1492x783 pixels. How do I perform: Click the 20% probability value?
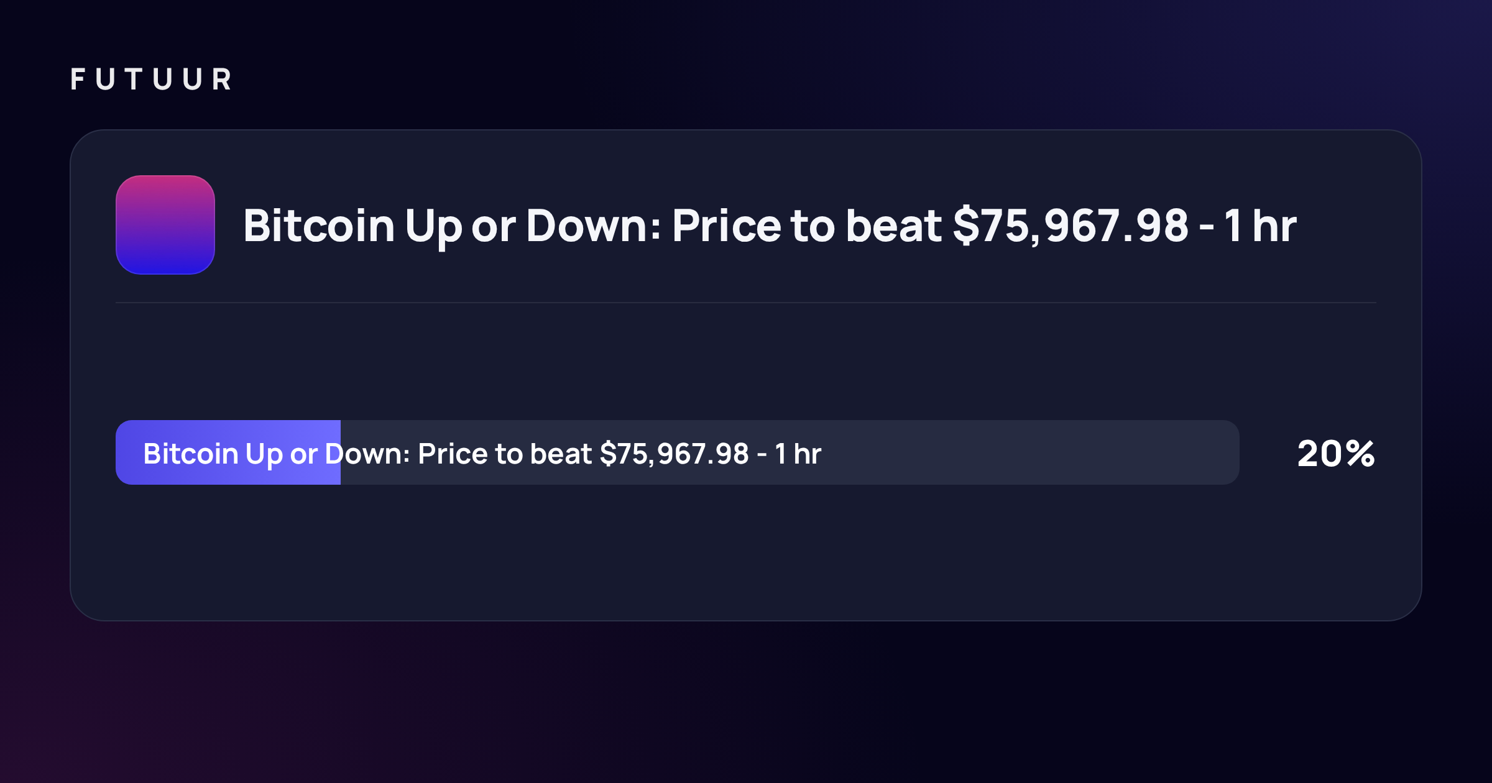pyautogui.click(x=1336, y=453)
